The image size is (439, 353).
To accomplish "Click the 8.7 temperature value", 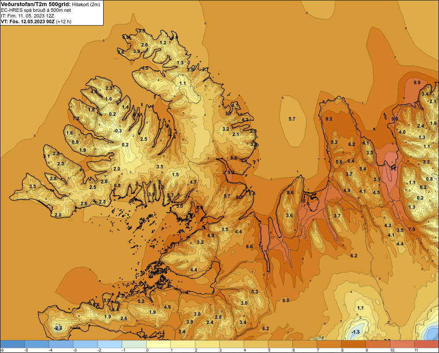I will (239, 197).
